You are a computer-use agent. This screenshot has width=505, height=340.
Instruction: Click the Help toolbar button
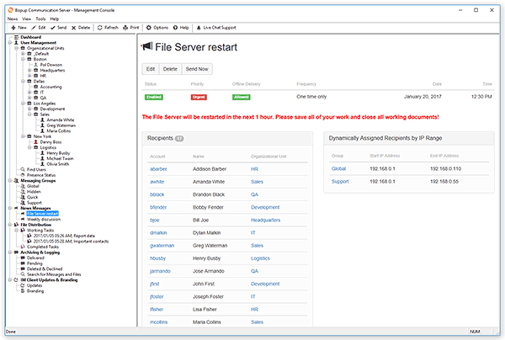click(x=181, y=28)
